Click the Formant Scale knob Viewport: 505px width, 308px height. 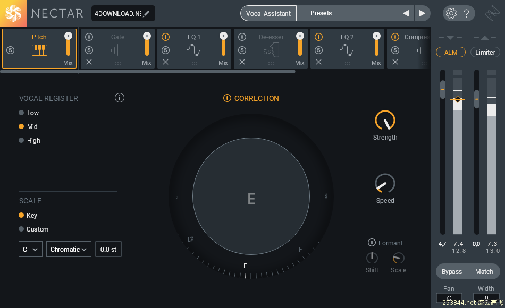point(398,258)
